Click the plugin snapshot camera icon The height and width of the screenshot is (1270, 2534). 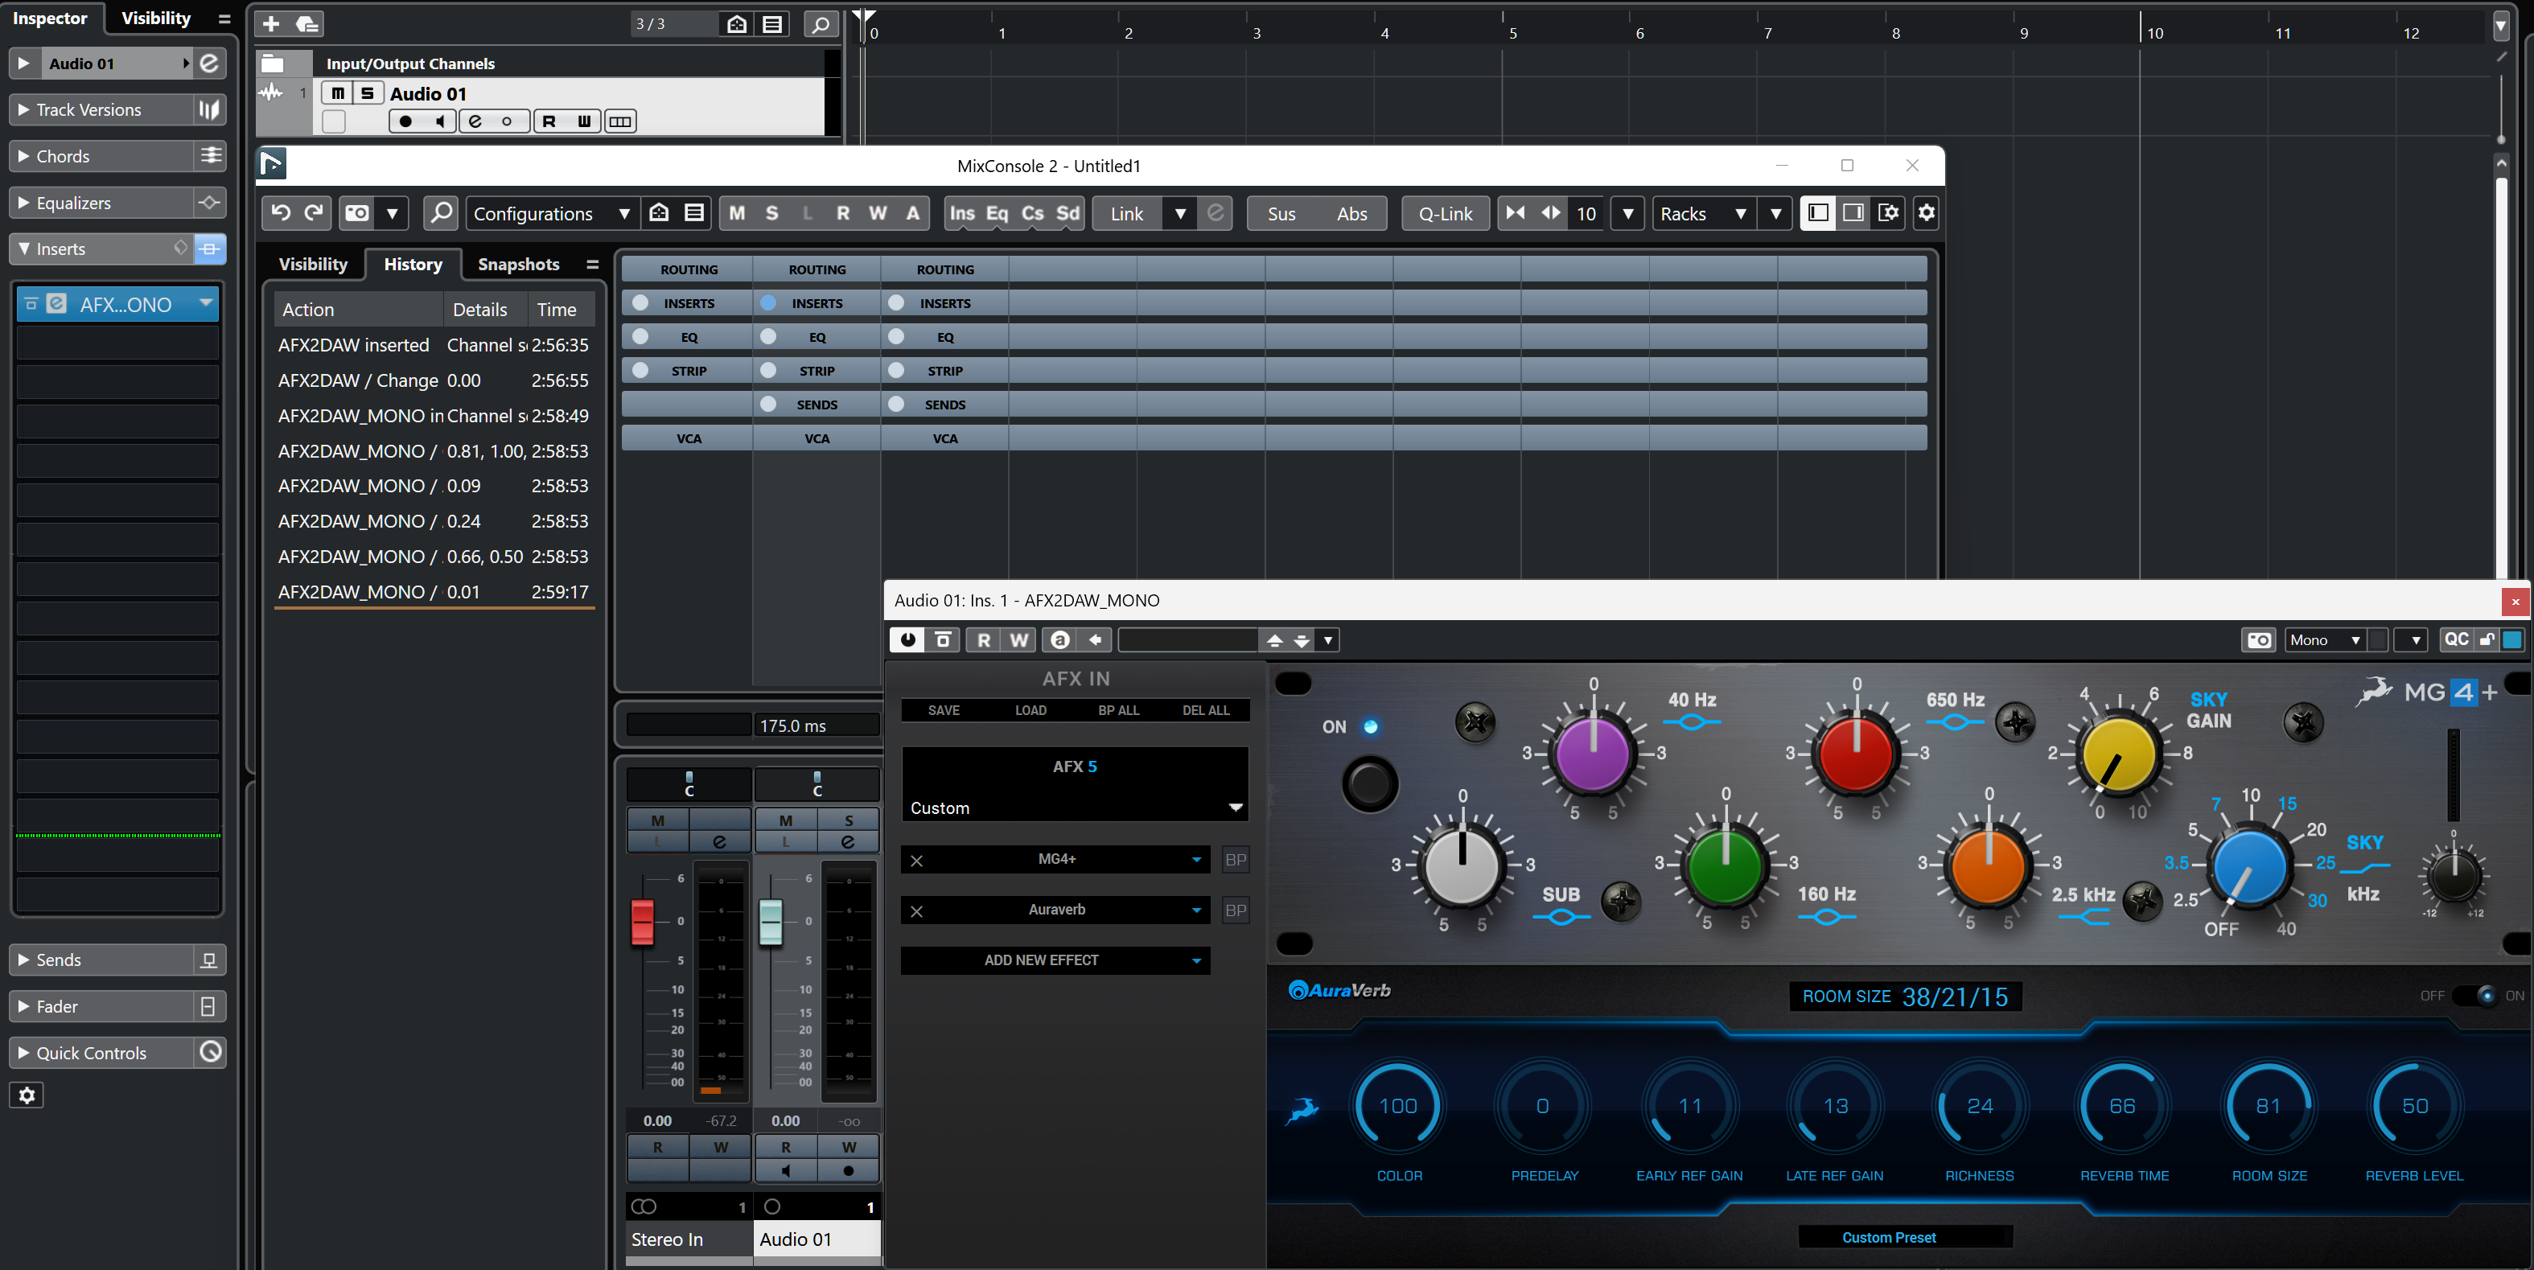[x=2259, y=640]
